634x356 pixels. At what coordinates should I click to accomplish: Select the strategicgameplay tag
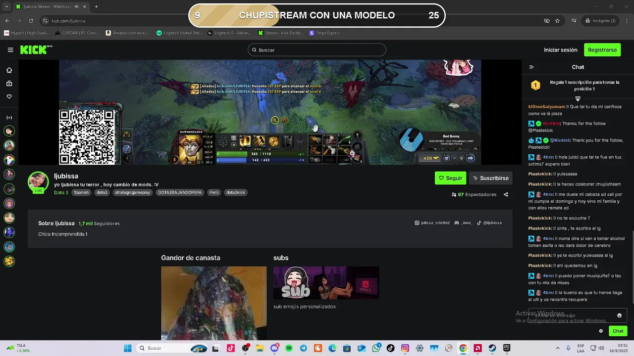pos(132,192)
